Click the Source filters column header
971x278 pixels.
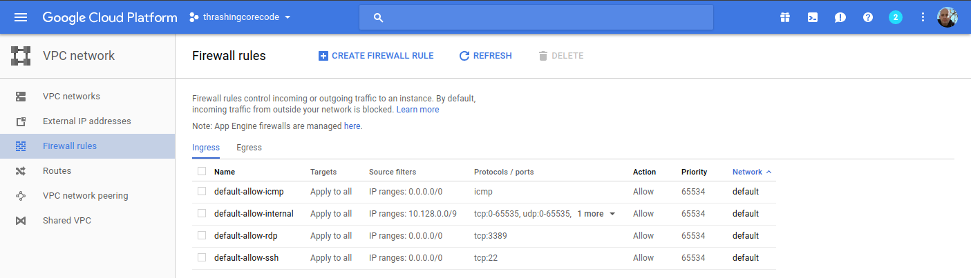(393, 172)
